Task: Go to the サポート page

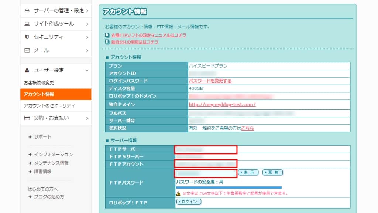Action: tap(42, 137)
